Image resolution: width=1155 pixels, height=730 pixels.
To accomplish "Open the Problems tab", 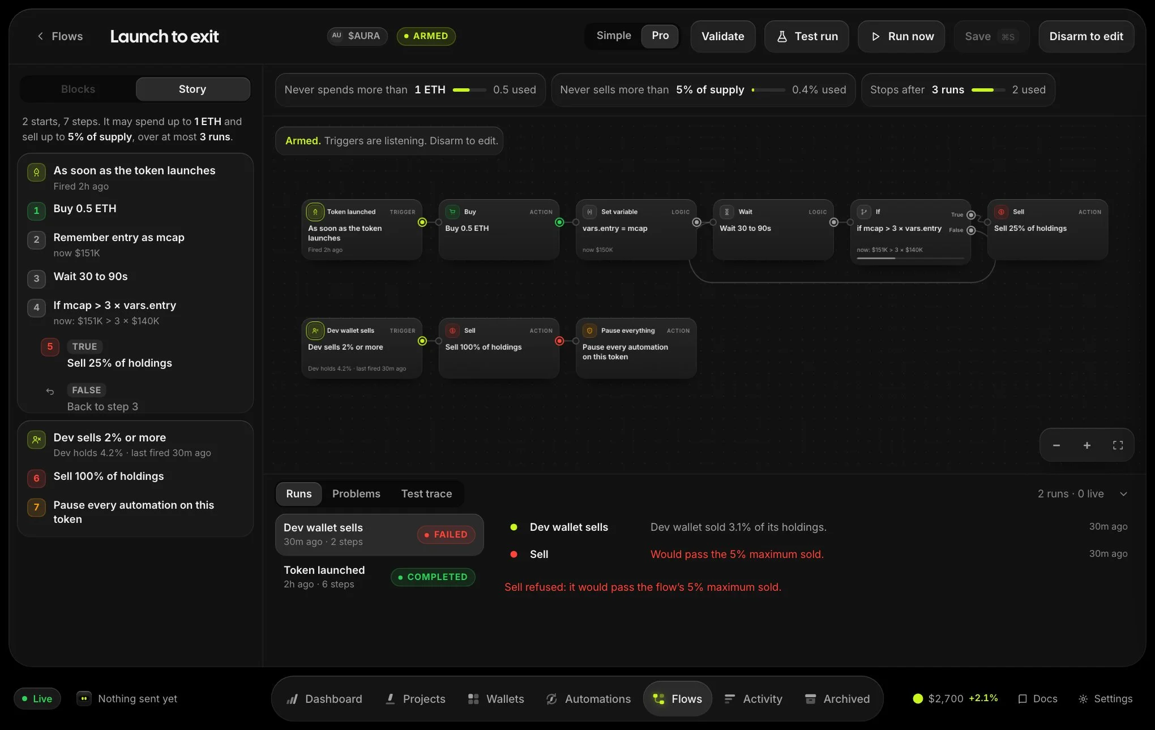I will point(356,493).
